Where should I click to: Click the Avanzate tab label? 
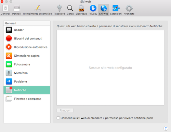click(129, 14)
